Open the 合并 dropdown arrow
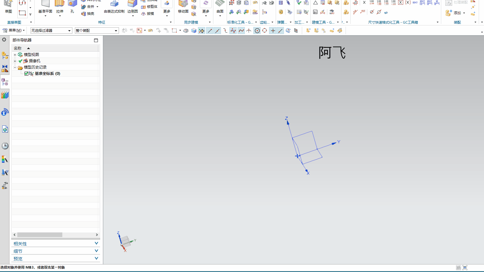Image resolution: width=484 pixels, height=272 pixels. (98, 6)
